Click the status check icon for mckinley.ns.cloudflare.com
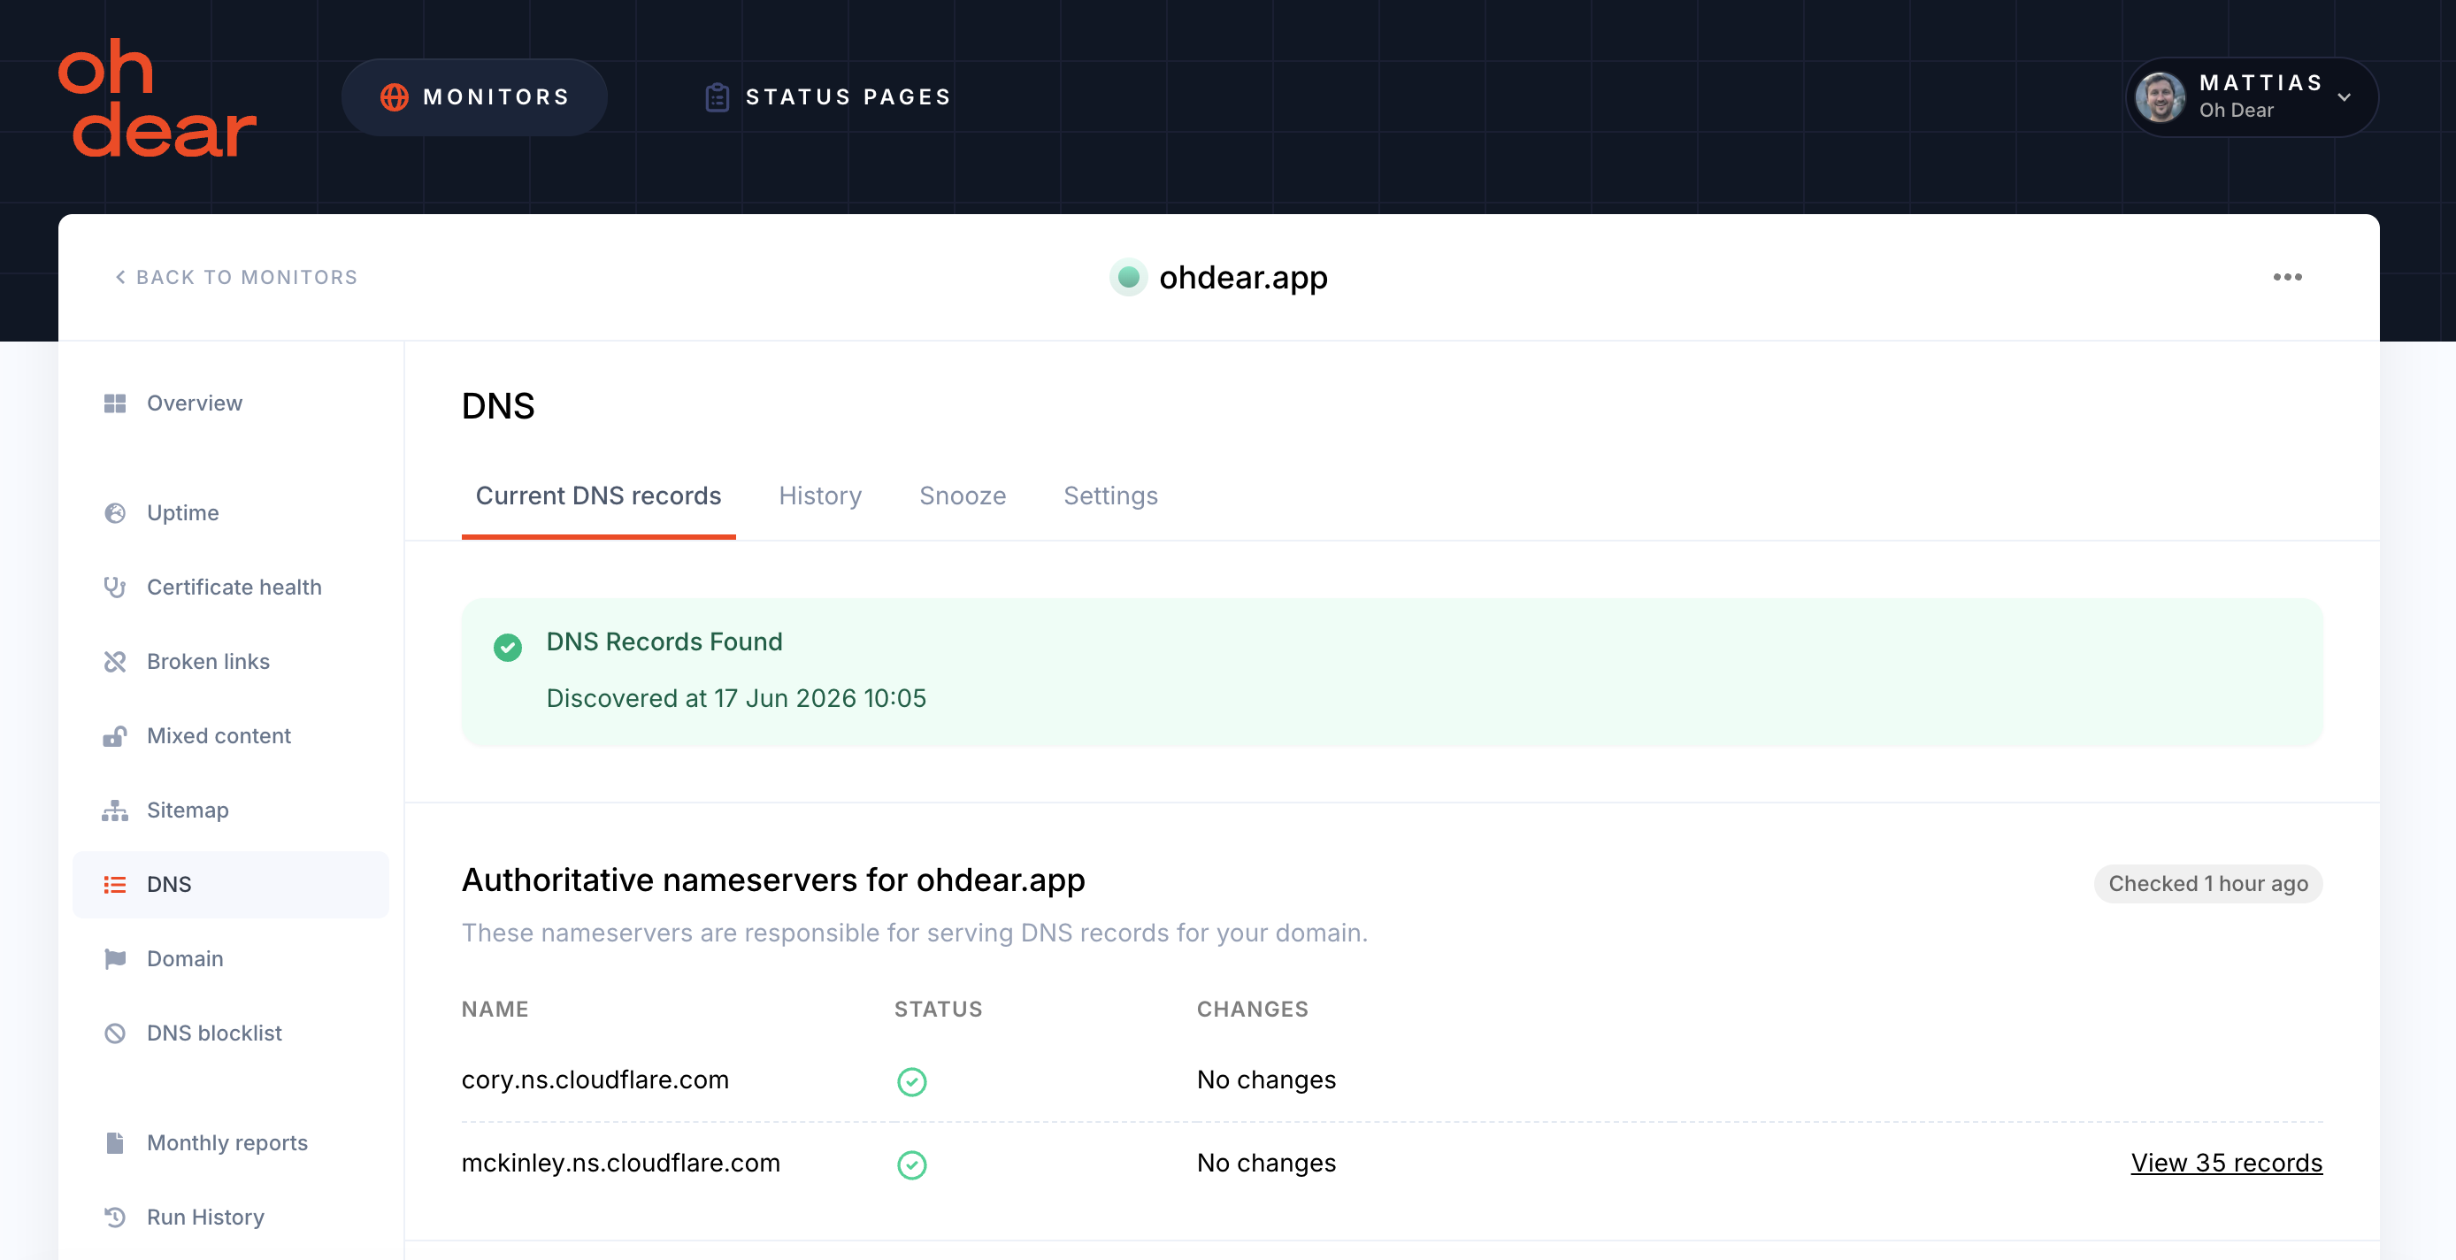This screenshot has height=1260, width=2456. tap(911, 1164)
